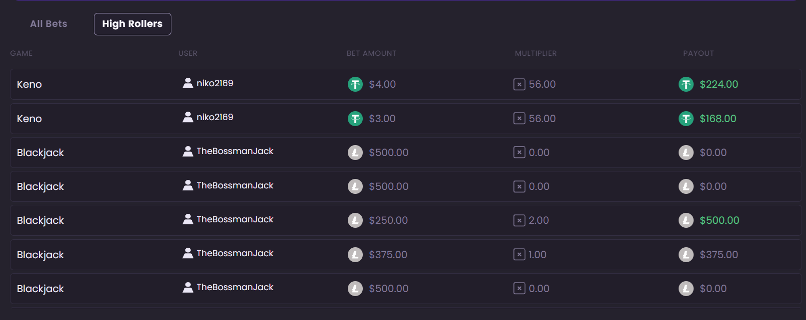Viewport: 806px width, 320px height.
Task: Click Litecoin icon beside $375.00 bet amount
Action: coord(355,255)
